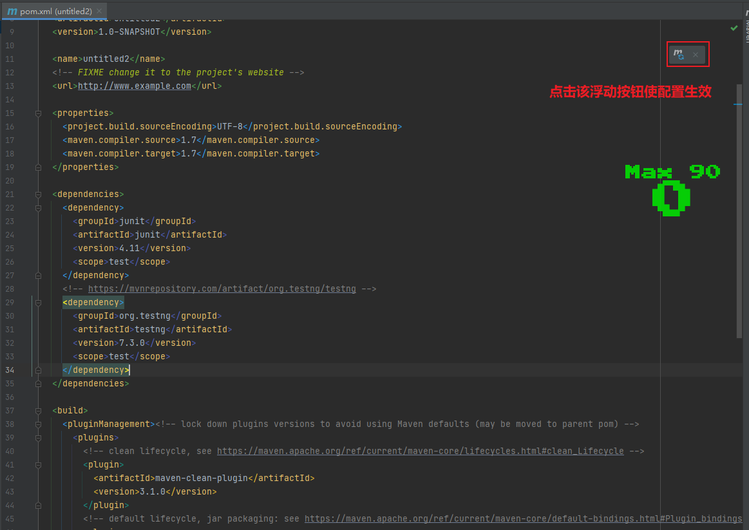Collapse the testng <dependency> block on line 29

(38, 302)
